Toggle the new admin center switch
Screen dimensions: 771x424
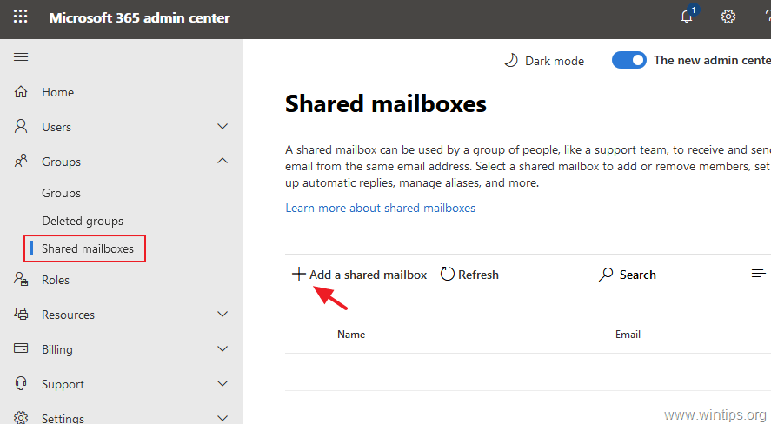click(629, 60)
